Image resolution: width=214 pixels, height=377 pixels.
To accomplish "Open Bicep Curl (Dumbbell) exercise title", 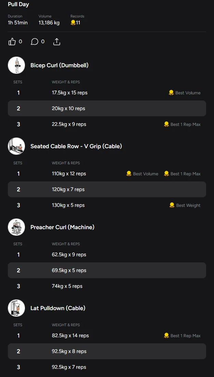I will [59, 65].
